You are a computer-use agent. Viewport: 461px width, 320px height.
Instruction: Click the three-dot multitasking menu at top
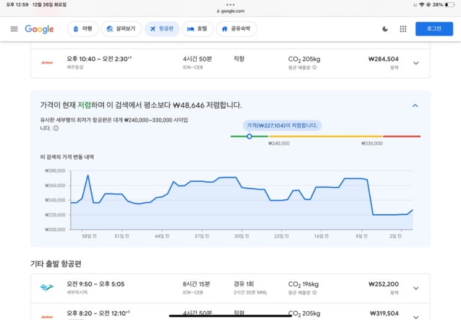[x=231, y=4]
